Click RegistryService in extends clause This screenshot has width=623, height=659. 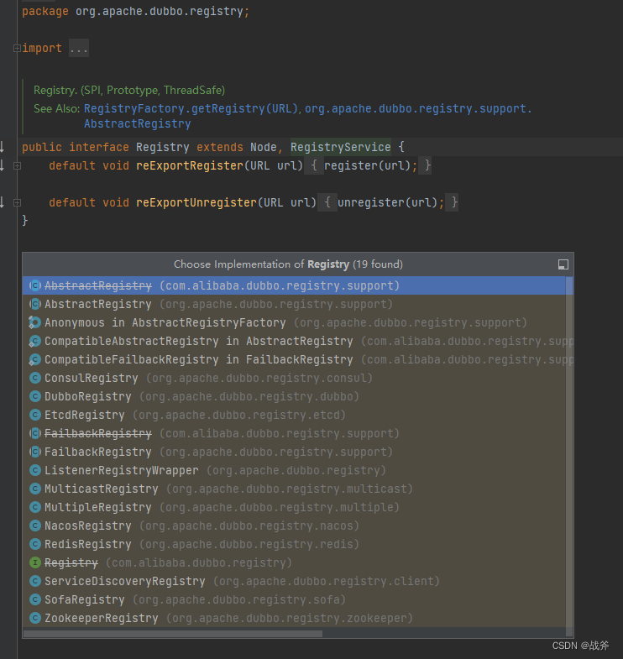(341, 147)
